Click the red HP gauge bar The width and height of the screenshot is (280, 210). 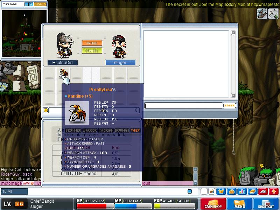click(x=95, y=206)
